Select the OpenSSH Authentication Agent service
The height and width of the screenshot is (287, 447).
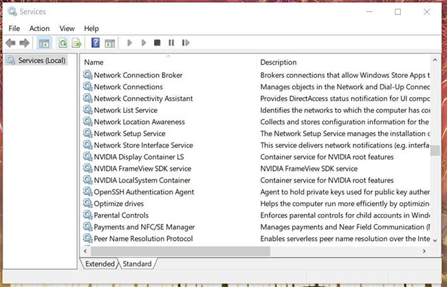click(x=144, y=192)
